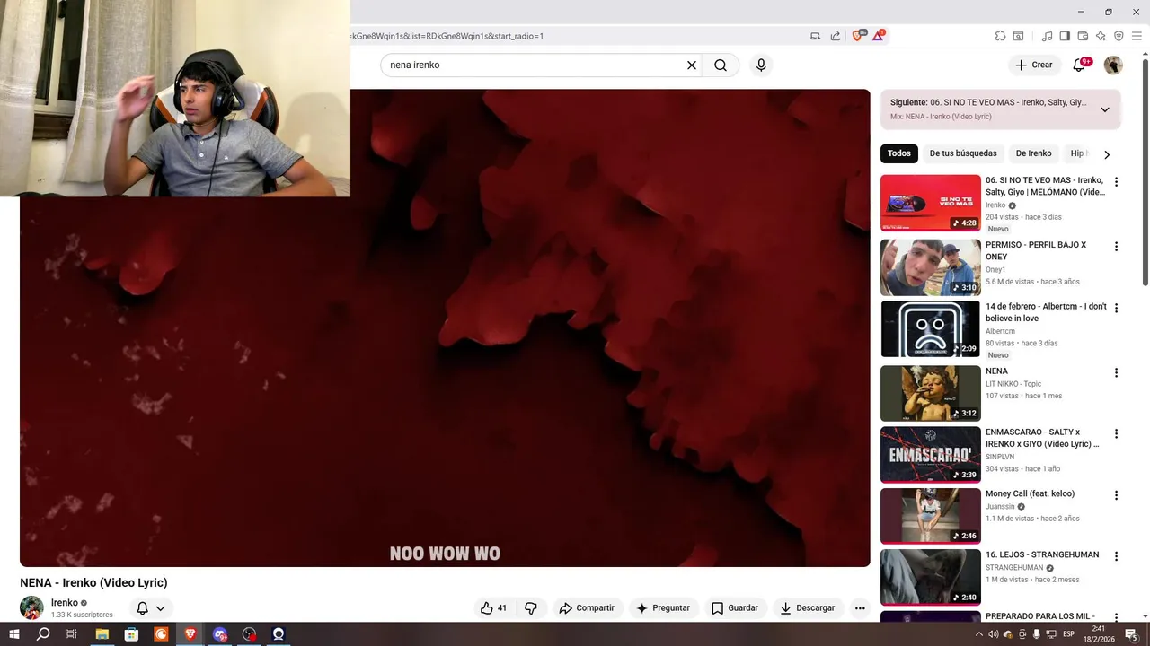Open 16. LEJOS - STRANGEHUMAN video title
Screen dimensions: 1150x646
click(x=1042, y=554)
